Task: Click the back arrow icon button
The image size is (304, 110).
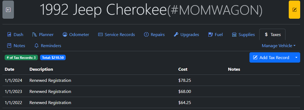Action: point(8,10)
